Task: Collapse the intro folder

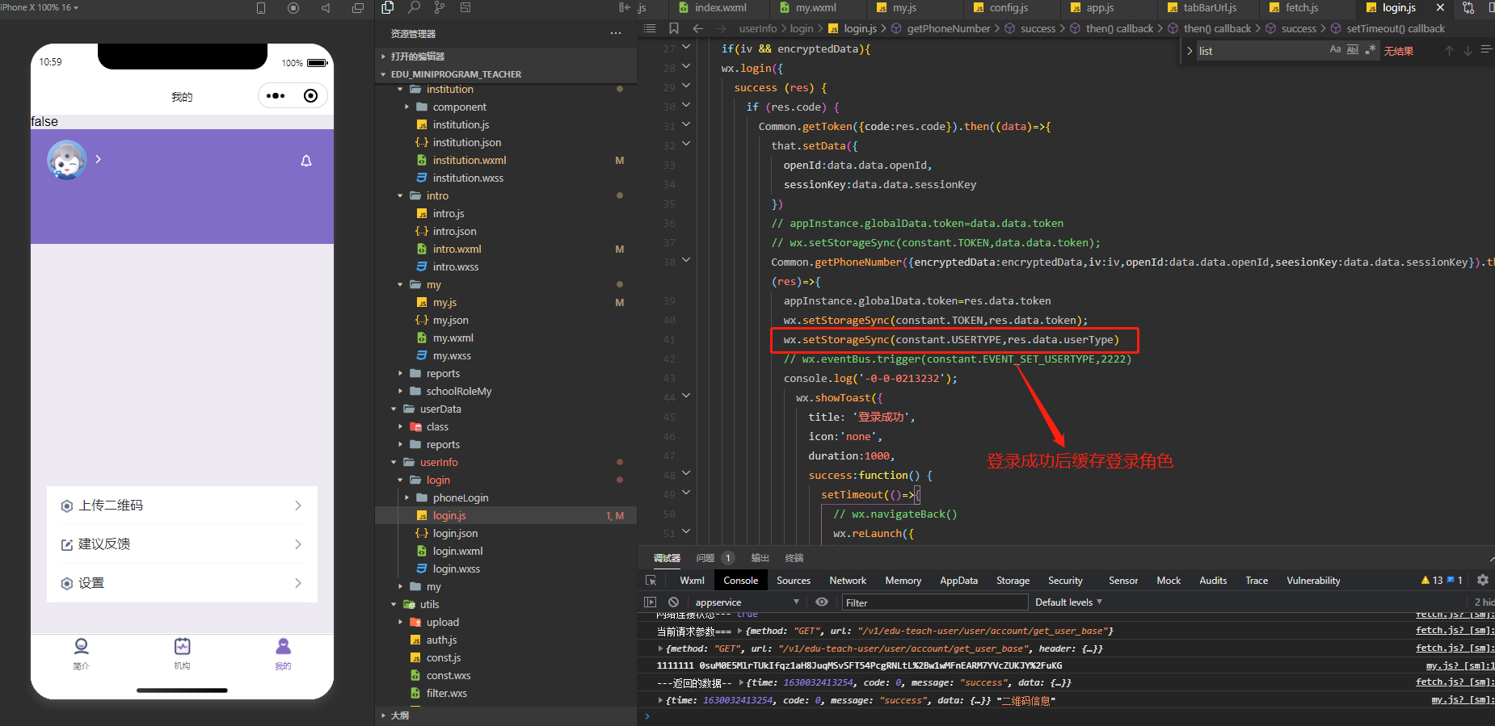Action: point(400,195)
